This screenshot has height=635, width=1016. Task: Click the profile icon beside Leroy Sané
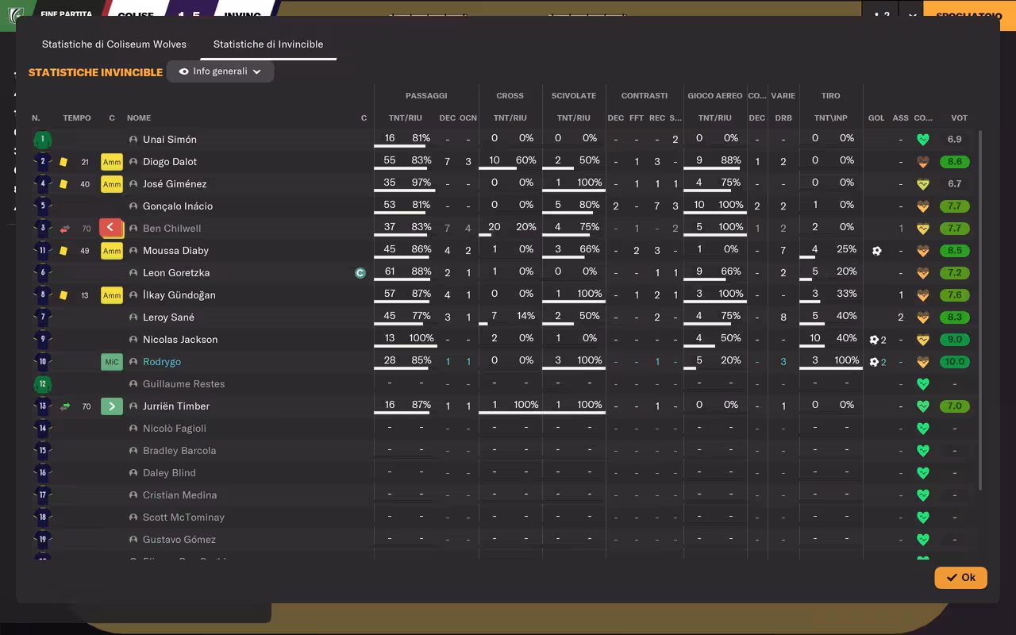[133, 317]
